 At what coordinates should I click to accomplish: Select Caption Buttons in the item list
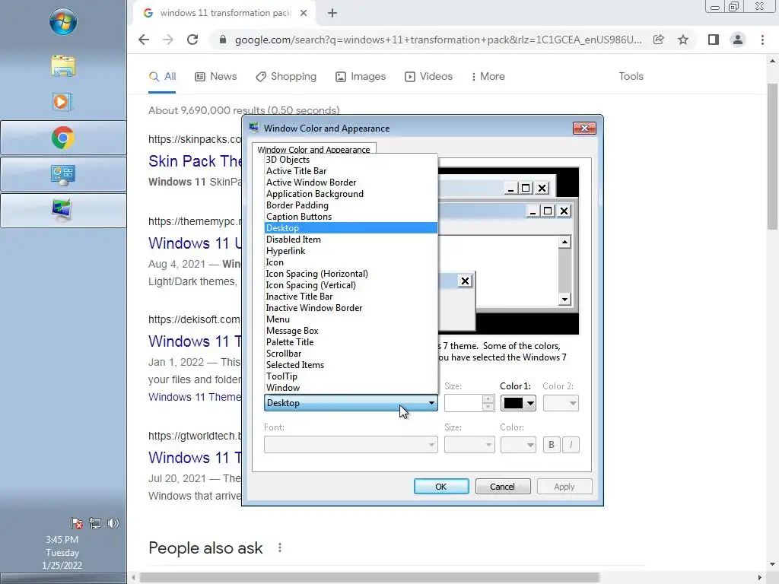point(351,217)
